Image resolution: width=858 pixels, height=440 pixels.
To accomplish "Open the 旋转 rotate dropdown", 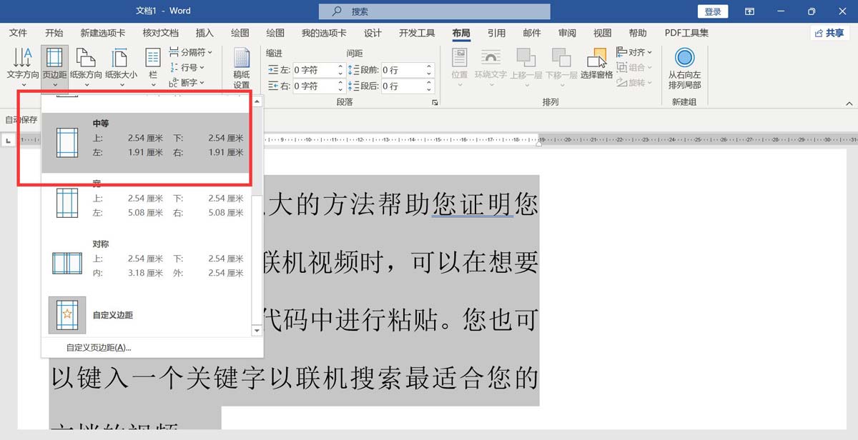I will pyautogui.click(x=634, y=83).
